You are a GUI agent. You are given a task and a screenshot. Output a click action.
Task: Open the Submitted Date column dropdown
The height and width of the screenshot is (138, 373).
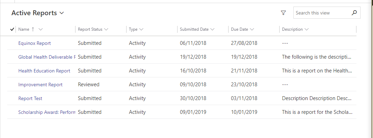click(x=197, y=29)
